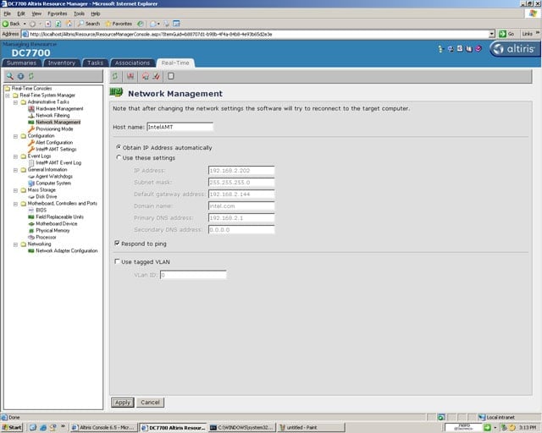
Task: Toggle Respond to ping checkbox
Action: coord(117,243)
